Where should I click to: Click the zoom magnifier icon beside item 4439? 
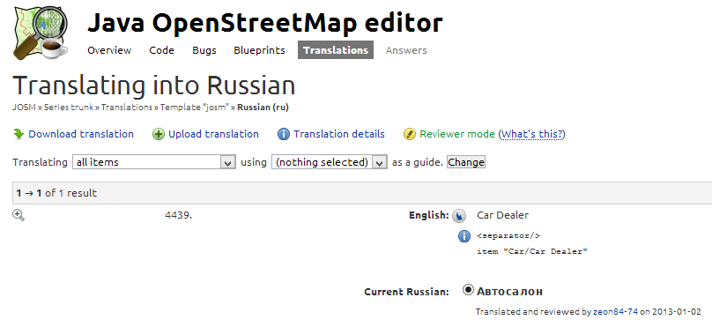coord(19,215)
